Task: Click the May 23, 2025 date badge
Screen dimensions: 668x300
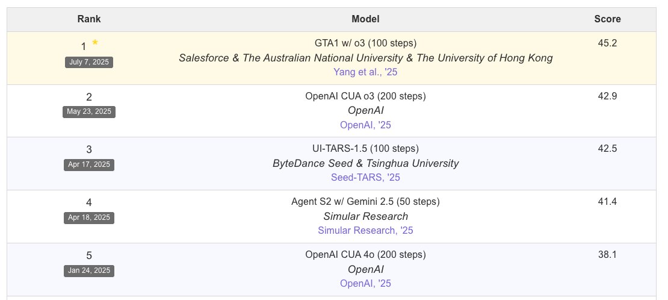Action: click(89, 112)
